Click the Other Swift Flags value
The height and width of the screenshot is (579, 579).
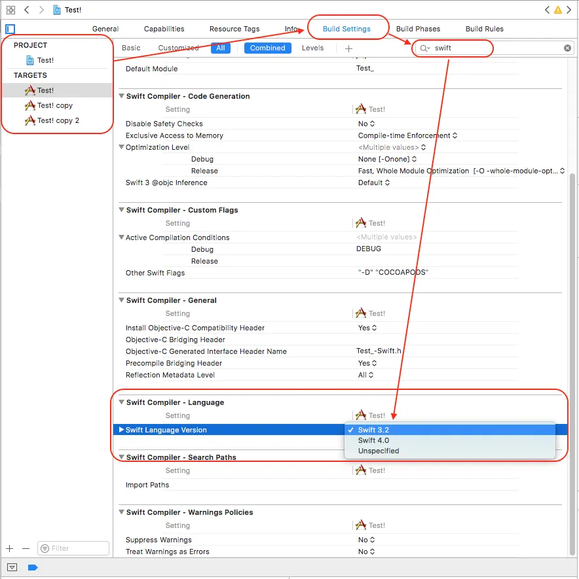click(x=392, y=273)
